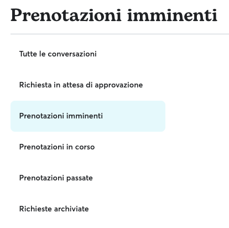This screenshot has width=229, height=228.
Task: Choose the in corso bookings filter
Action: click(88, 147)
